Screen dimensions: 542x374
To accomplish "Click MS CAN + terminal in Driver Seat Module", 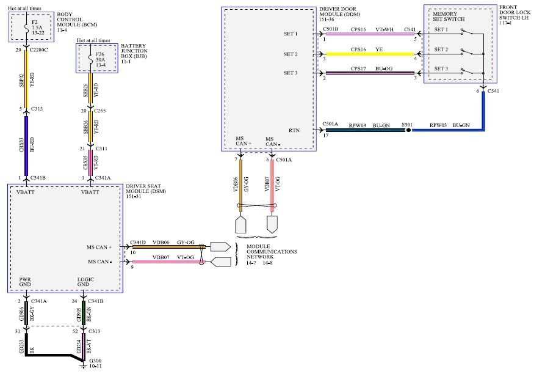I will pos(99,247).
